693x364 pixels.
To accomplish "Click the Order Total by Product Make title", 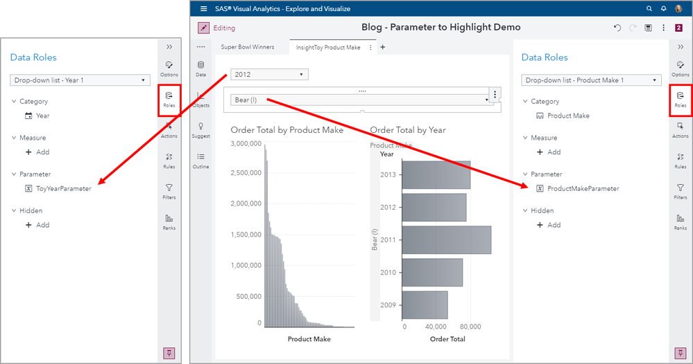I will [x=286, y=130].
